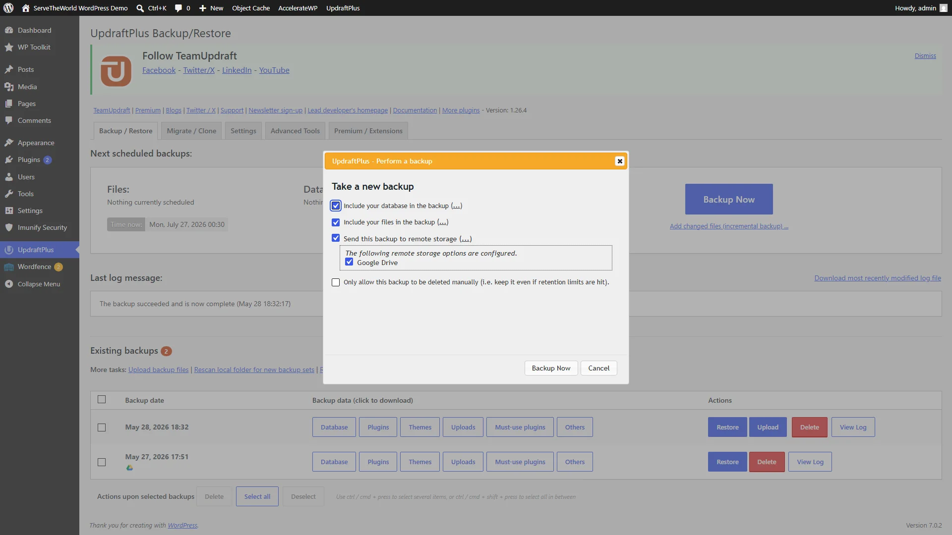Tick the select-all checkbox in backups table header
The width and height of the screenshot is (952, 535).
click(102, 399)
